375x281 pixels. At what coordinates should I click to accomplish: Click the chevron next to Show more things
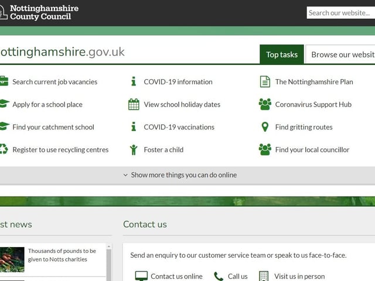(x=125, y=175)
